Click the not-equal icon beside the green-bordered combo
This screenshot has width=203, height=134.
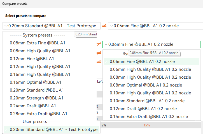(99, 44)
